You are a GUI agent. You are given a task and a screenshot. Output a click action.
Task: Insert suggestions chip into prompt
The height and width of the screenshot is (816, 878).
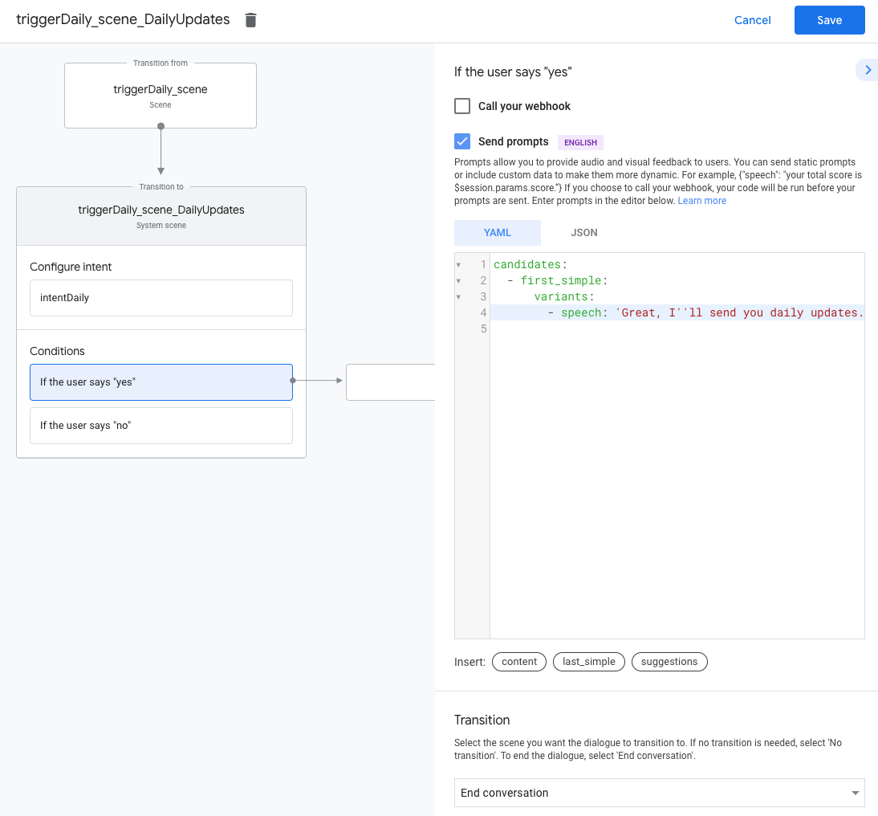[x=669, y=662]
